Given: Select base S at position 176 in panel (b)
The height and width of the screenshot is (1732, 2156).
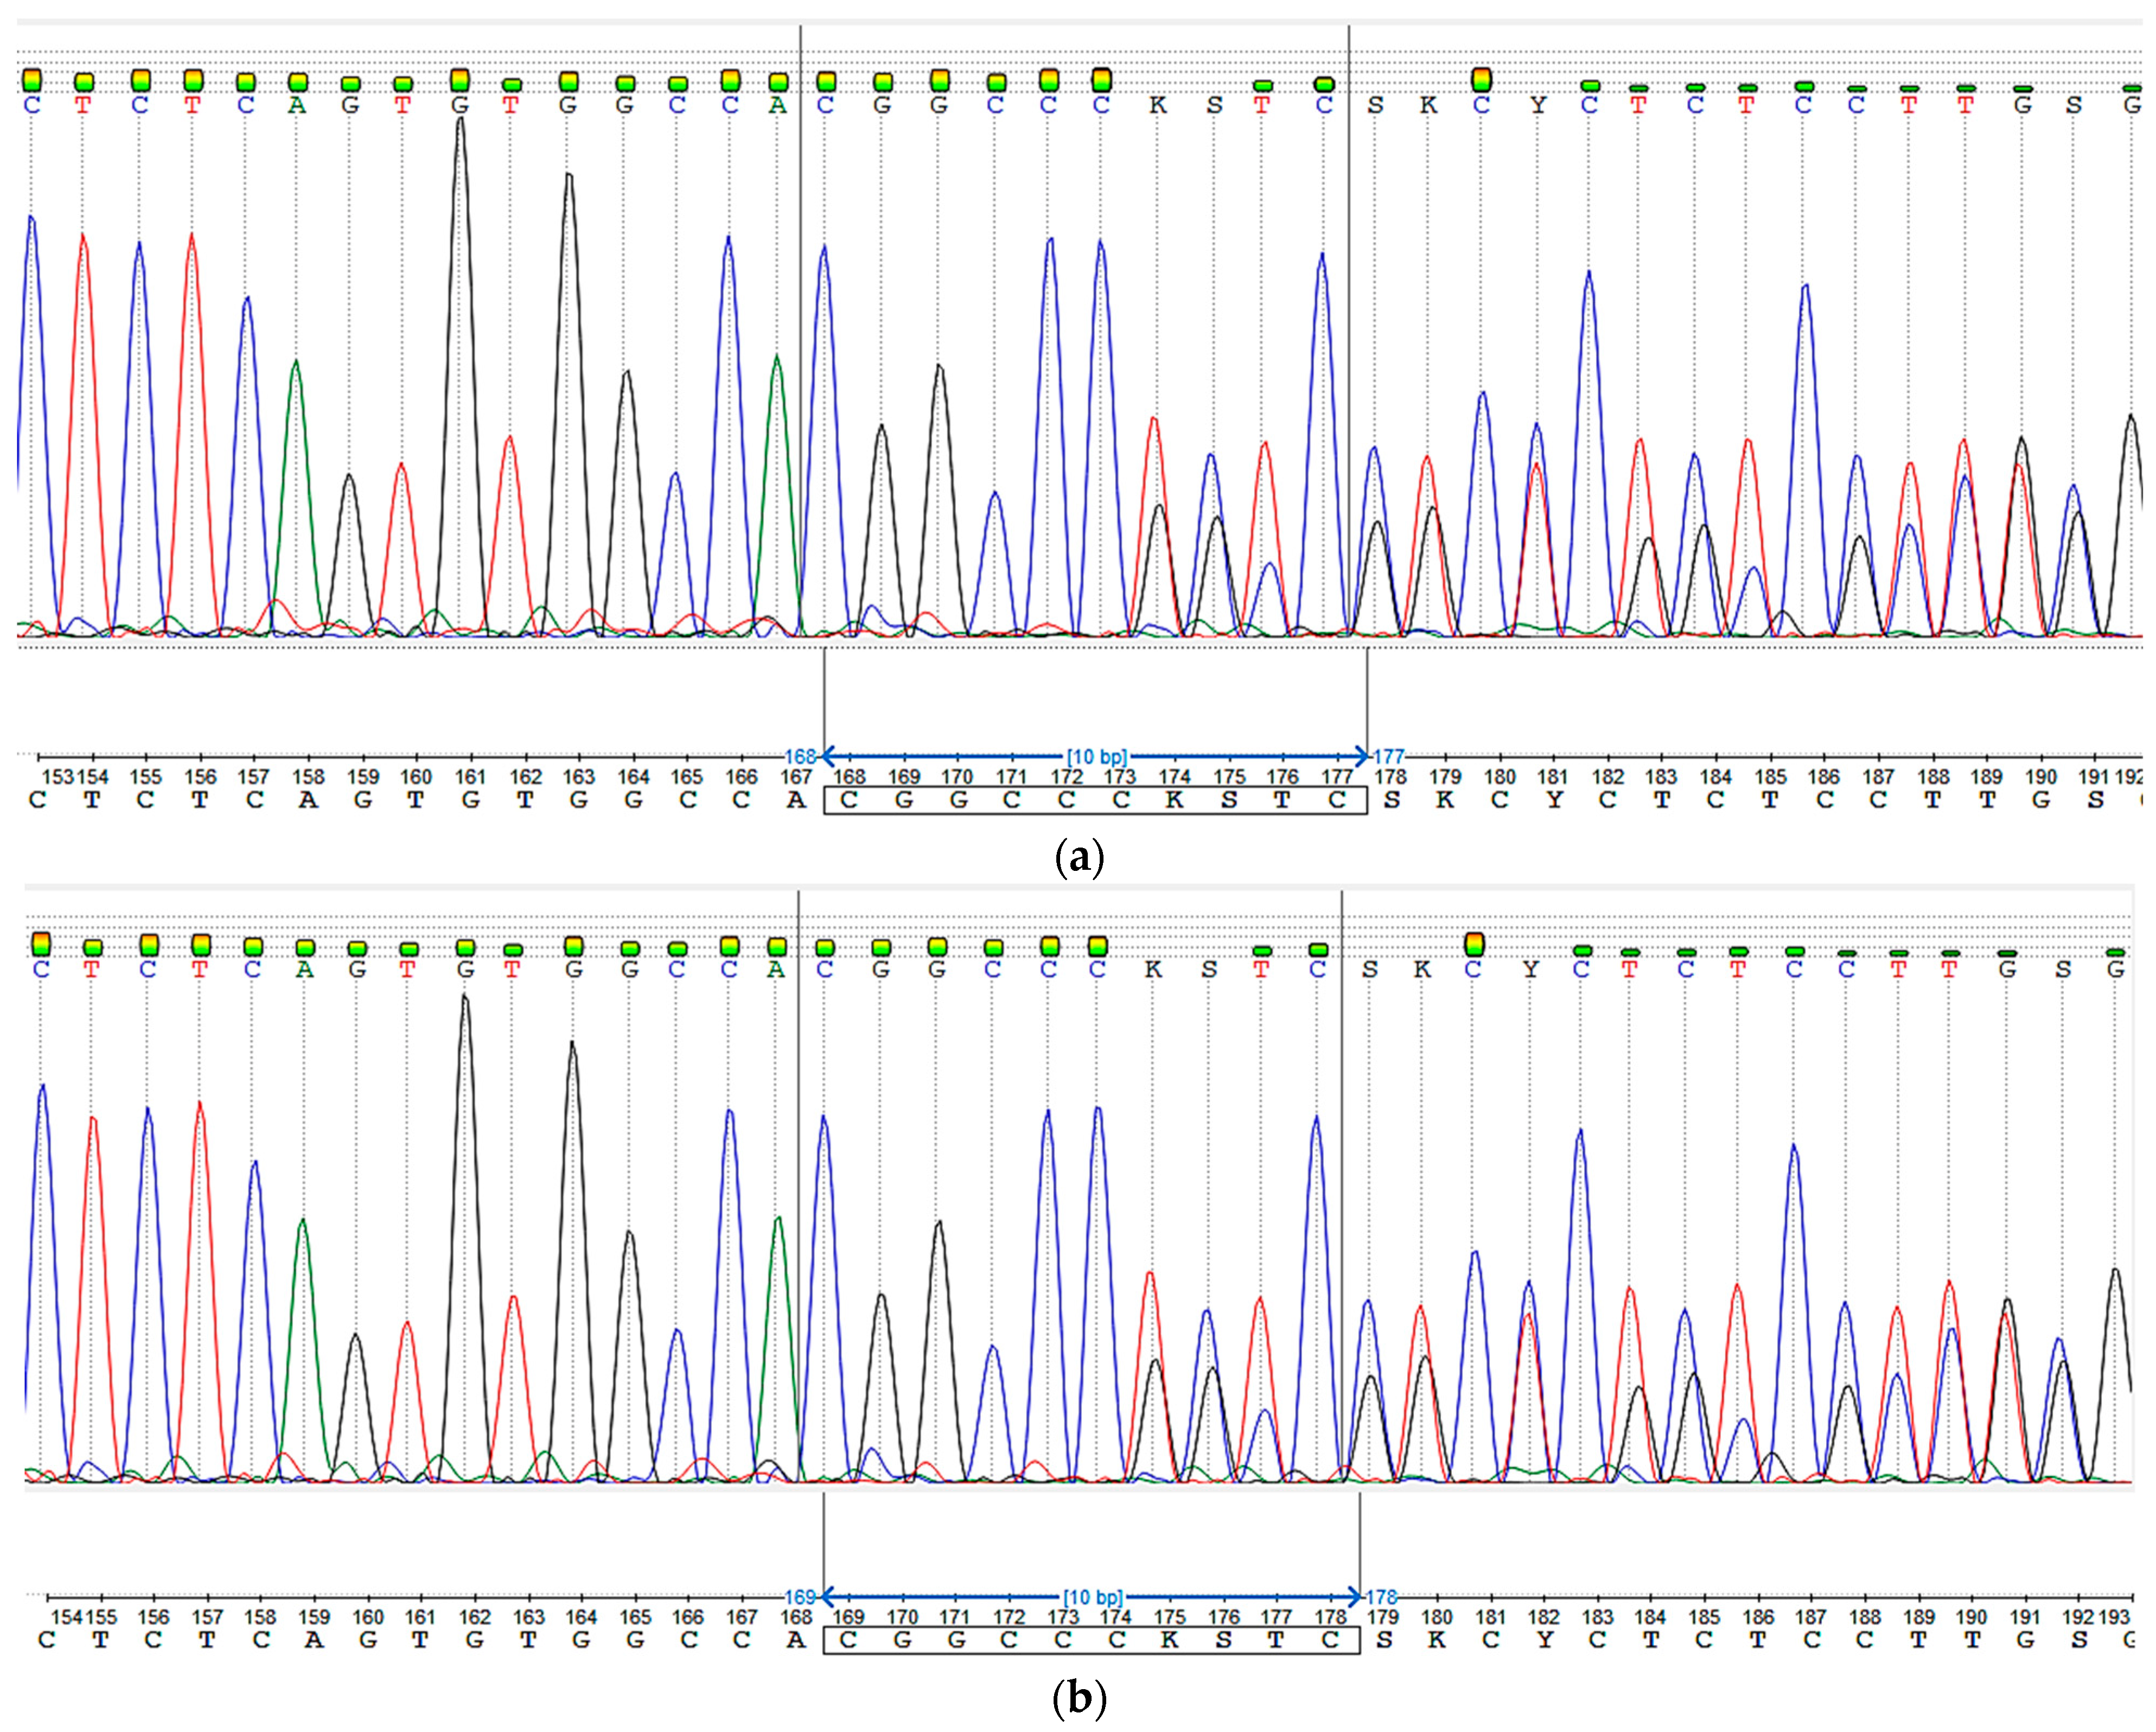Looking at the screenshot, I should click(1223, 1640).
